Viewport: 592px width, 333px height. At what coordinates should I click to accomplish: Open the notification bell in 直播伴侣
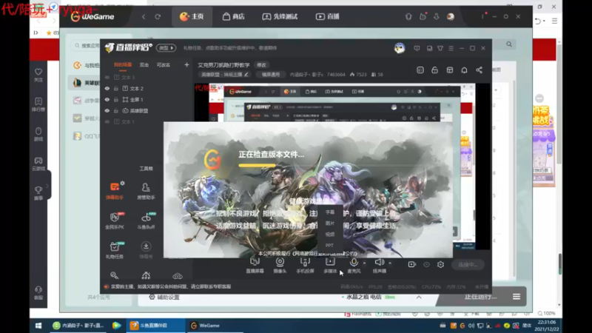(x=465, y=70)
